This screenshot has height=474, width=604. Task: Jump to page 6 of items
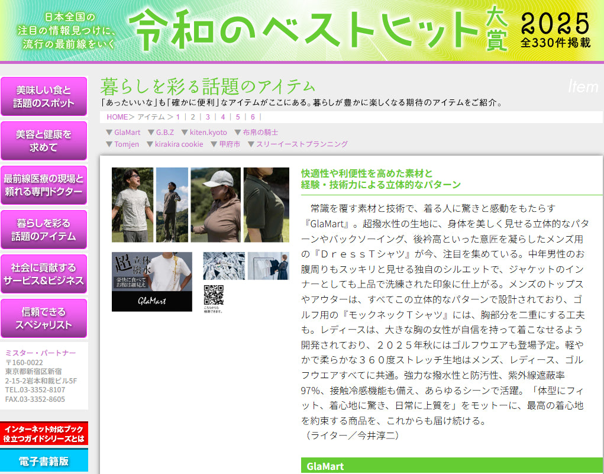[x=253, y=117]
